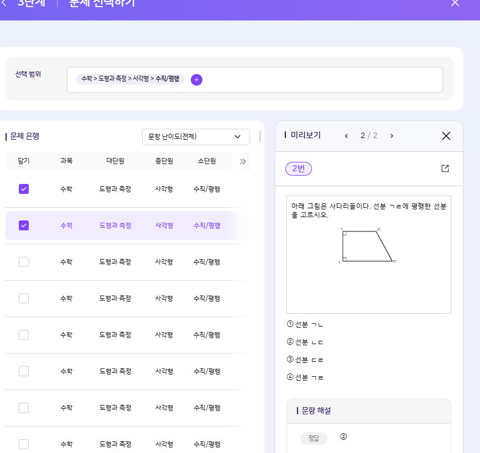Open question 2번 in new window icon

(445, 168)
